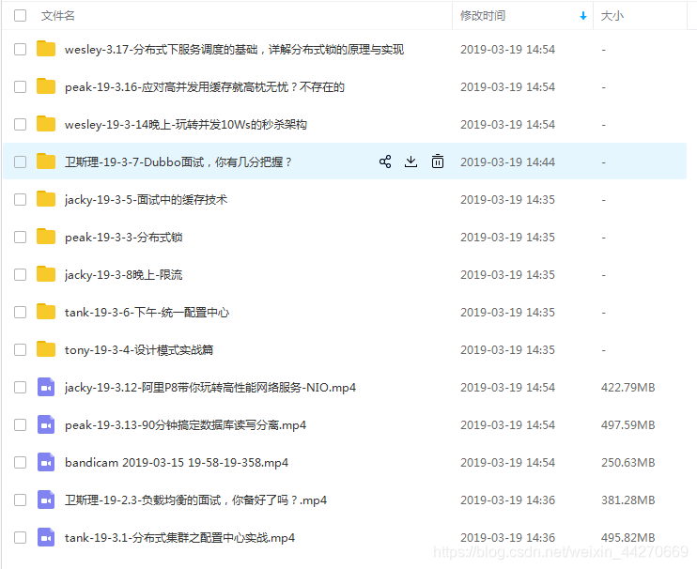Check the box for tony-19-3-4 folder
The width and height of the screenshot is (697, 569).
tap(20, 349)
